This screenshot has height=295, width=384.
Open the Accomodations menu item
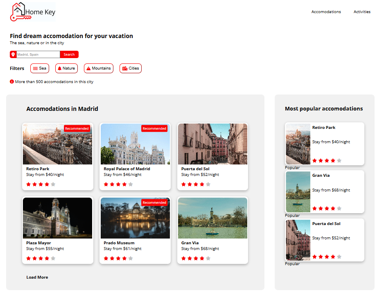point(326,12)
